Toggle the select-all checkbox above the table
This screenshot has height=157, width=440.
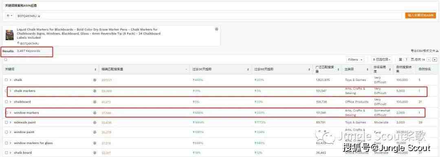click(x=6, y=60)
